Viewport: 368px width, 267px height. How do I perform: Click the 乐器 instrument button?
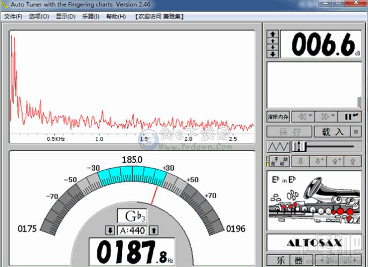[290, 260]
